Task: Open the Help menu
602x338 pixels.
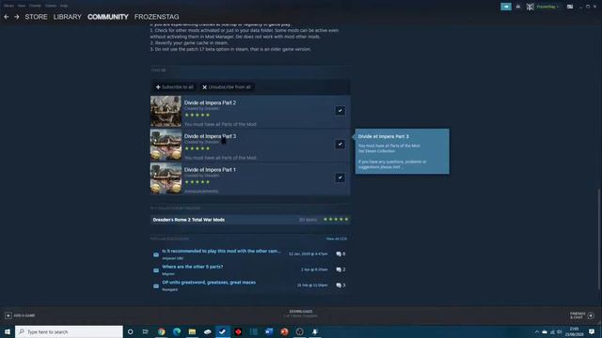Action: [x=64, y=6]
